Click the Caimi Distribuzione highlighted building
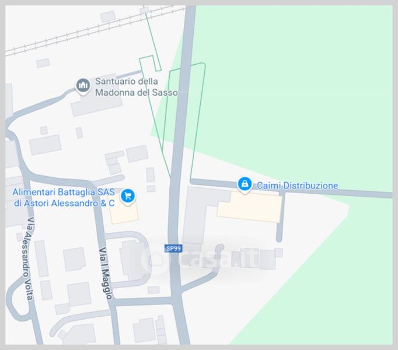Screen dimensions: 398x350 250,207
